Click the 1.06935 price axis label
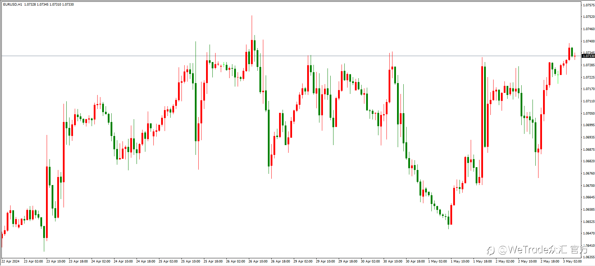Viewport: 595px width, 266px height. (x=589, y=137)
